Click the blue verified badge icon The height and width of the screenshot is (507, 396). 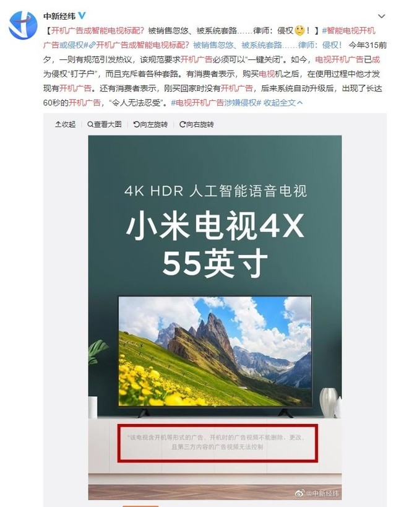(x=82, y=15)
